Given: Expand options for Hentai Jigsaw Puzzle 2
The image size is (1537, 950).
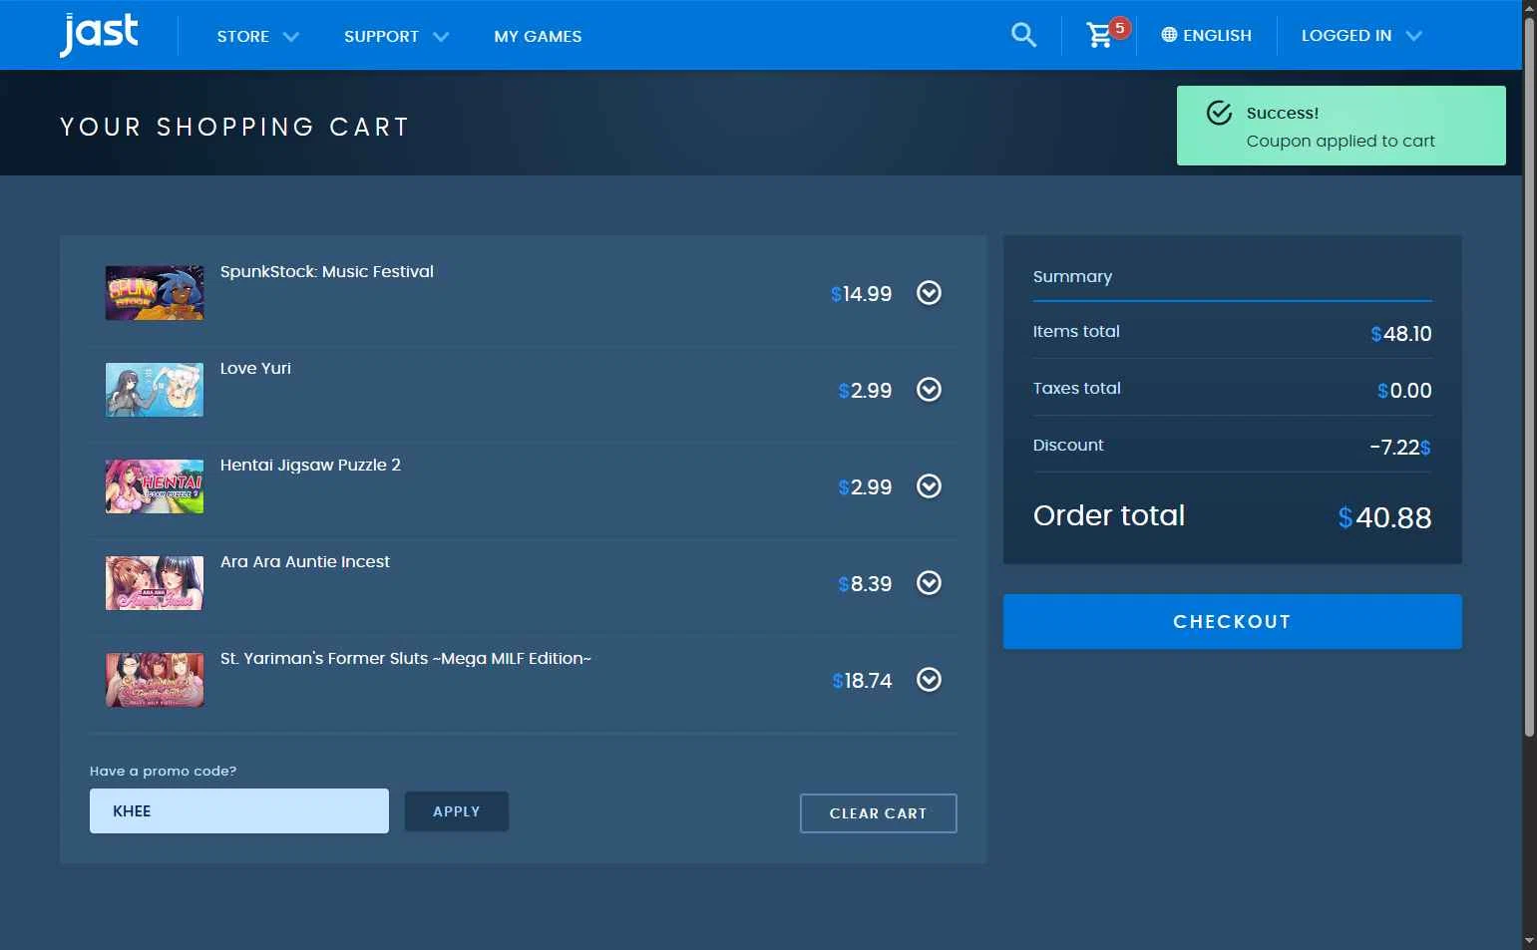Looking at the screenshot, I should tap(929, 486).
